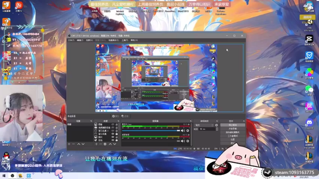Image resolution: width=319 pixels, height=179 pixels.
Task: Move the selected source up
Action: [x=110, y=144]
